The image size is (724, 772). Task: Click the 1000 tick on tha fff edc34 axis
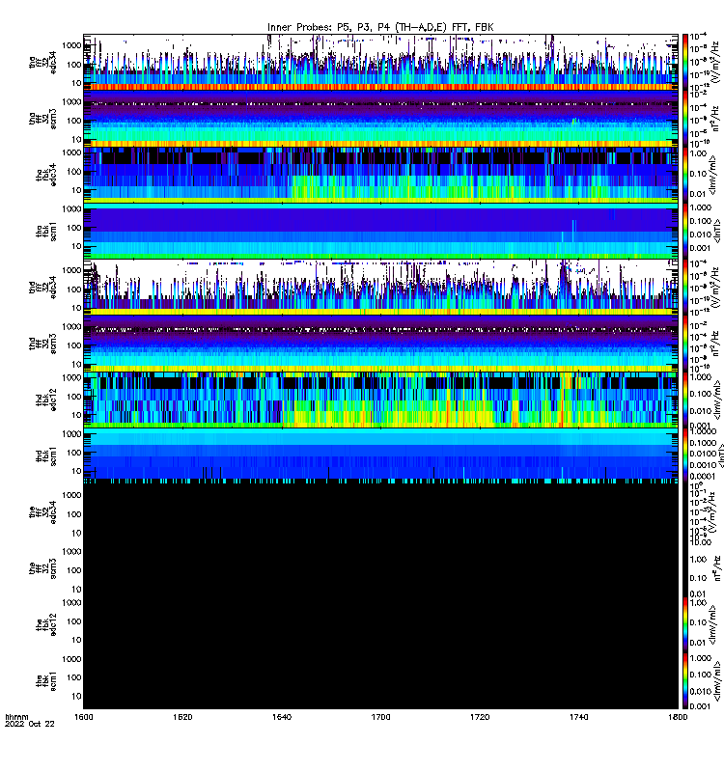[x=71, y=45]
